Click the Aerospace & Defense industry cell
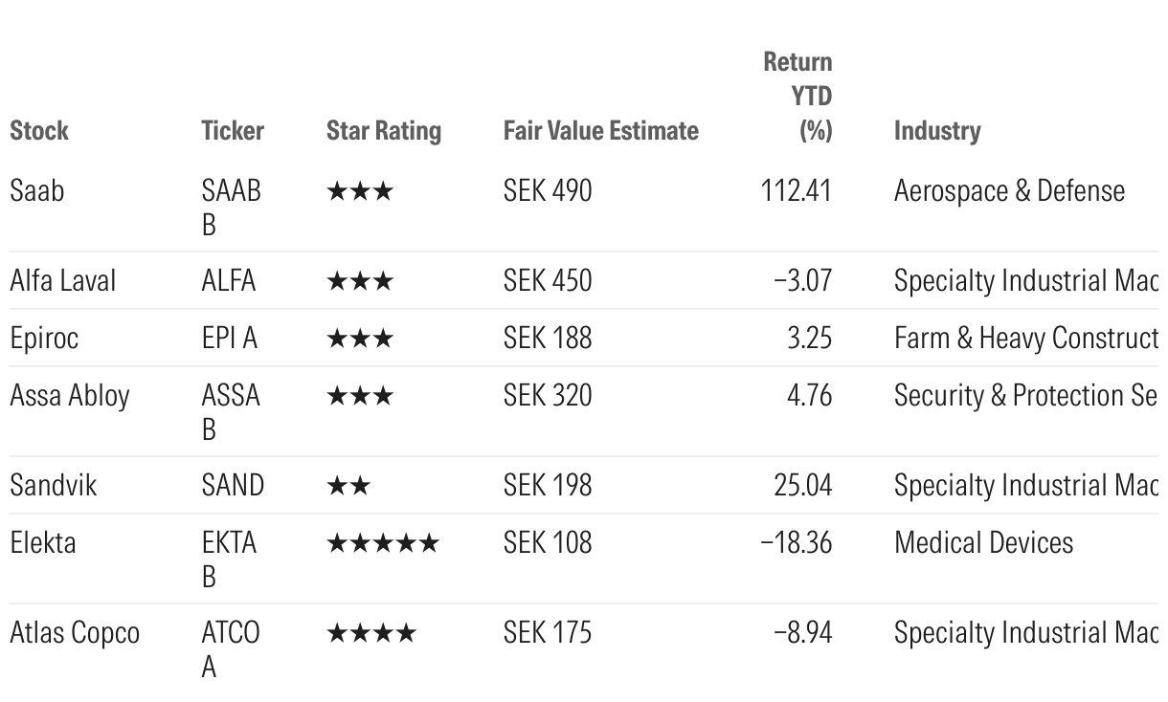This screenshot has height=702, width=1168. click(x=1009, y=191)
